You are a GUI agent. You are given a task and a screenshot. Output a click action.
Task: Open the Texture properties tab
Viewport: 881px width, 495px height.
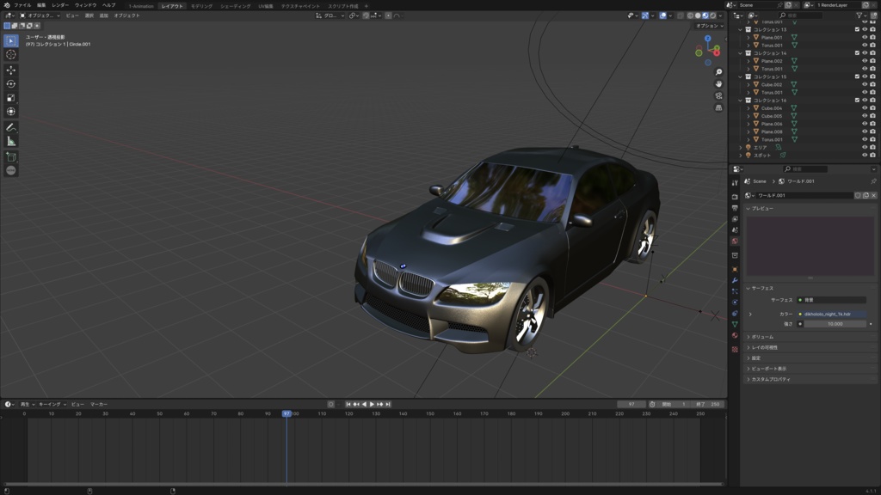click(735, 349)
